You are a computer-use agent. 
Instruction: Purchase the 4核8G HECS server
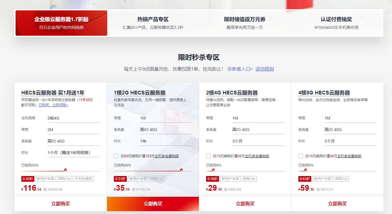(336, 204)
